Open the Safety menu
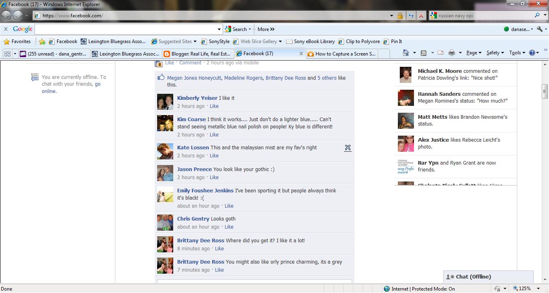This screenshot has height=293, width=549. coord(495,53)
